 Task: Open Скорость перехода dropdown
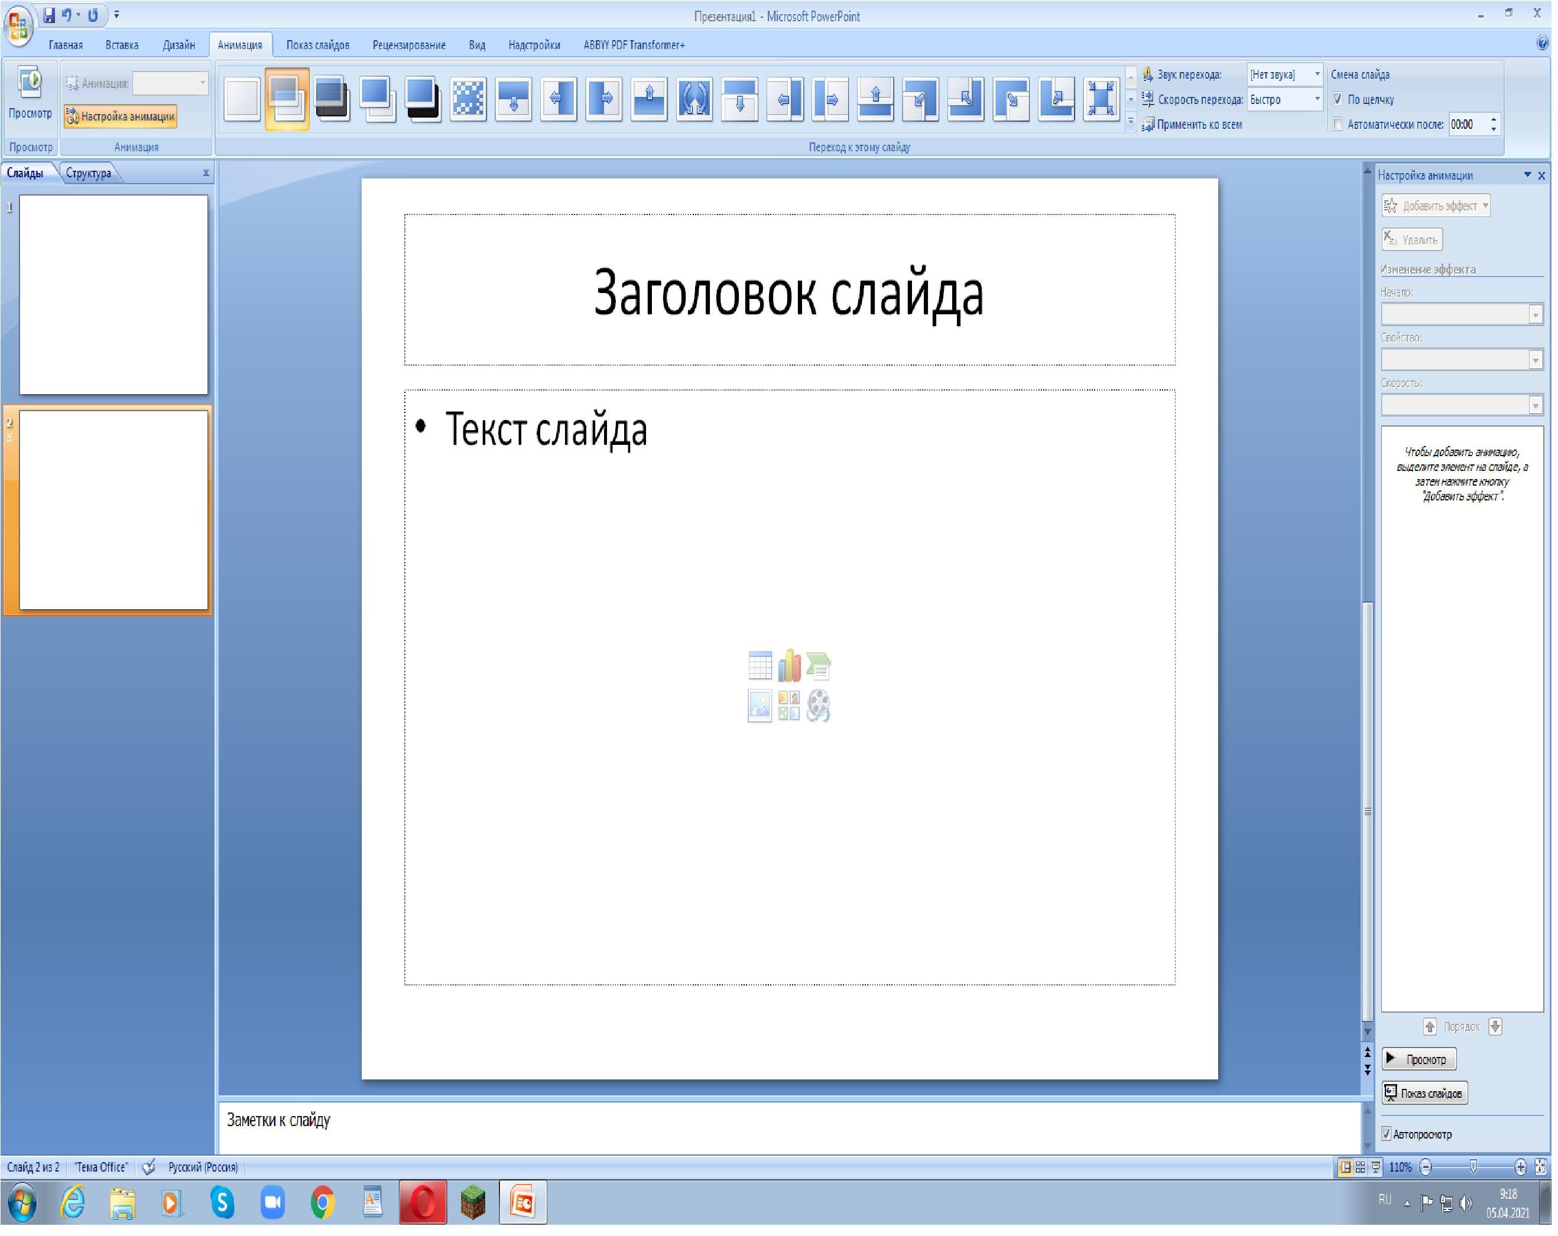click(1317, 99)
